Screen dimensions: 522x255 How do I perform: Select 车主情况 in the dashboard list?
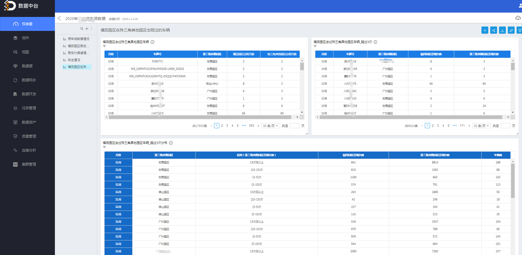pyautogui.click(x=74, y=60)
